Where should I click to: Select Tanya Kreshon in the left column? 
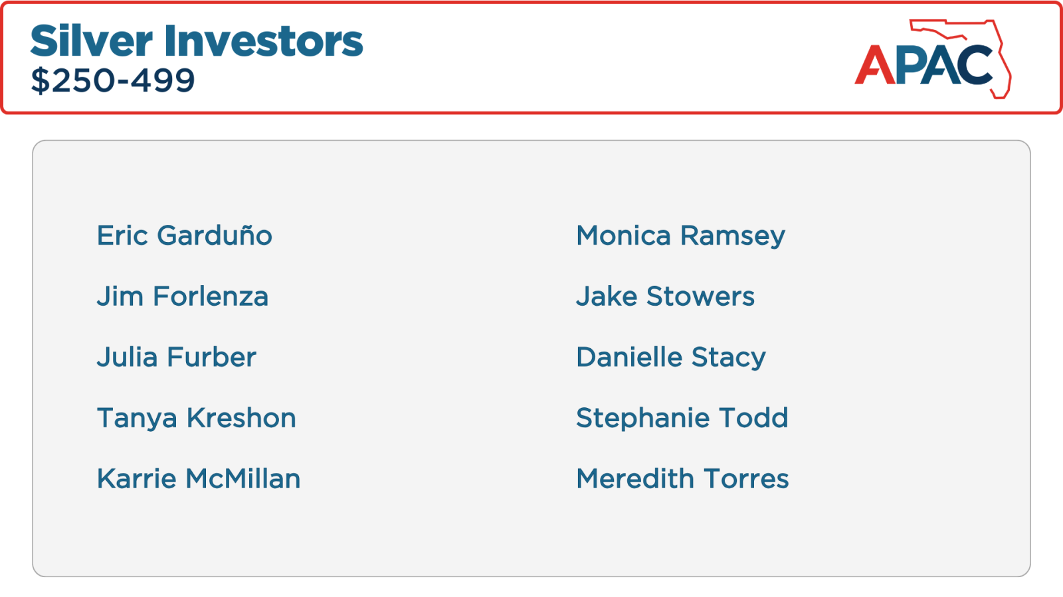197,418
